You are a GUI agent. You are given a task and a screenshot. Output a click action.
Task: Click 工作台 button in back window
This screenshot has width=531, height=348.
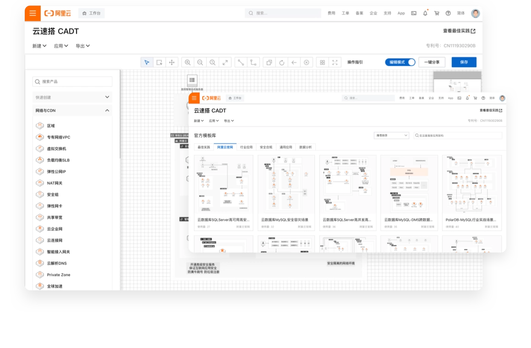92,13
